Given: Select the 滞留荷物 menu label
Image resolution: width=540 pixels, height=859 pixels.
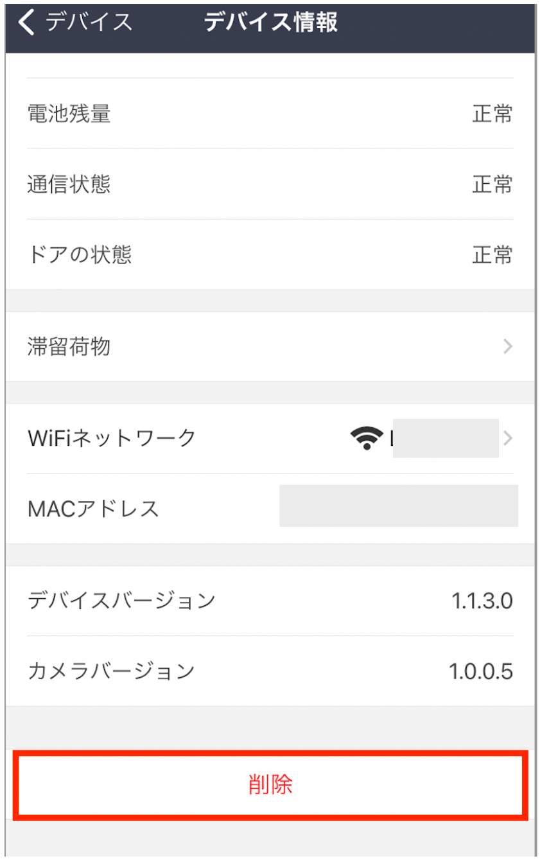Looking at the screenshot, I should coord(69,347).
